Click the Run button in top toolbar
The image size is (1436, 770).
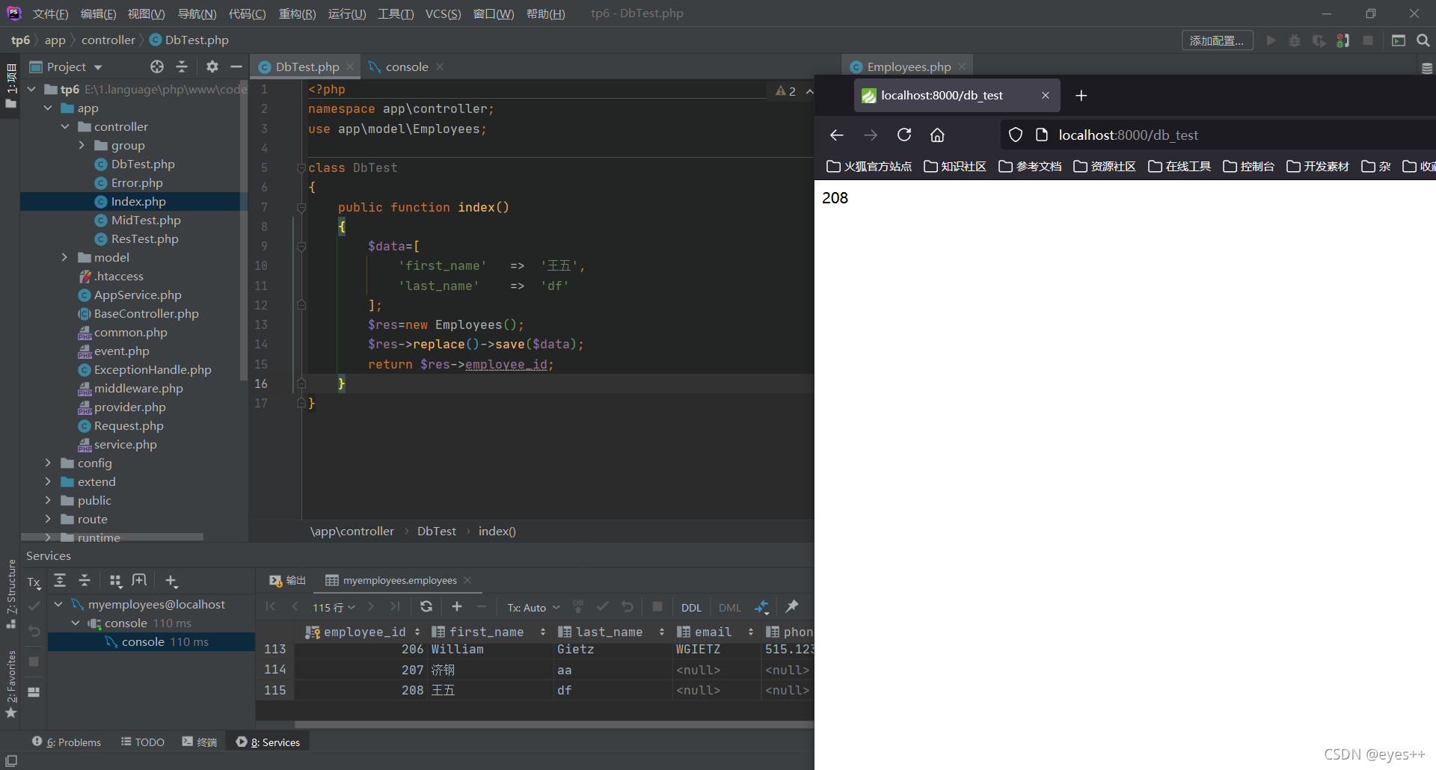coord(1271,40)
